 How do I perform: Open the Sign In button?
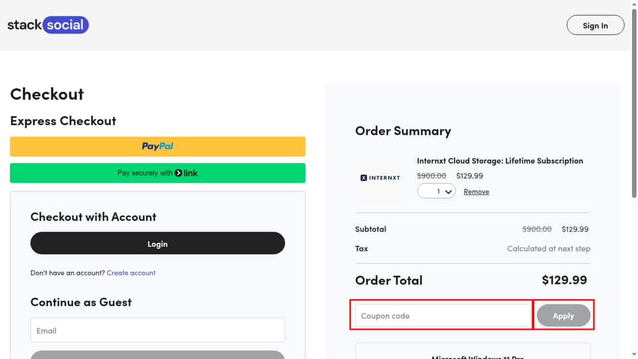(x=595, y=25)
